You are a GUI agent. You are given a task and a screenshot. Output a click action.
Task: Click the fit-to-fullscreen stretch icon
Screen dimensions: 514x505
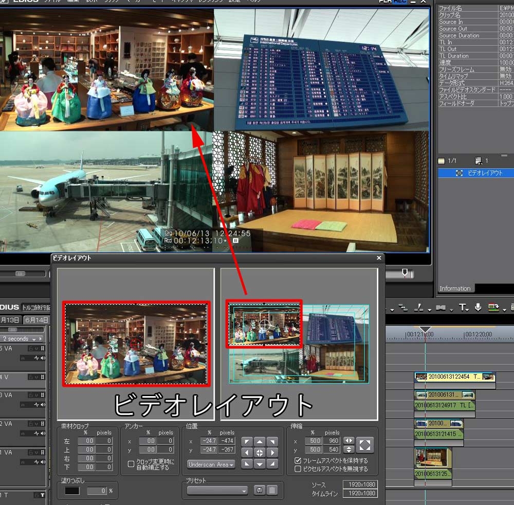point(365,445)
